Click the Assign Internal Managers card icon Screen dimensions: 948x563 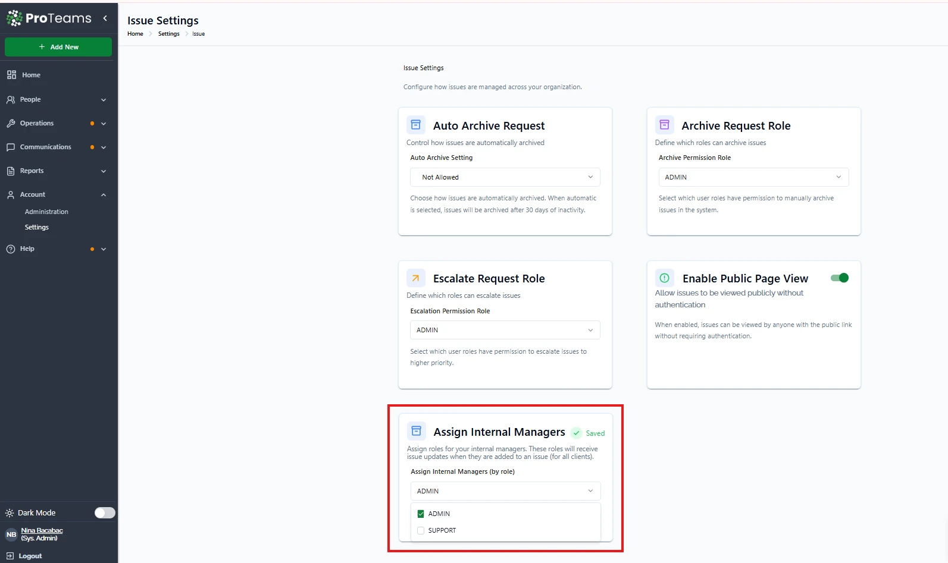[417, 431]
